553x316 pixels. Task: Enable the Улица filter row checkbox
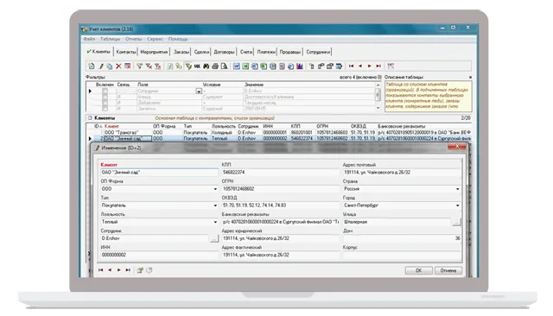105,97
